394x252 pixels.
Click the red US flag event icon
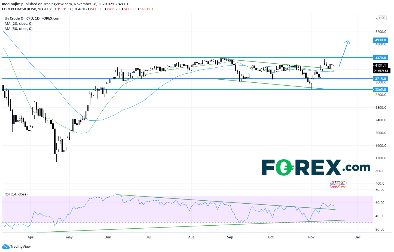click(x=334, y=185)
